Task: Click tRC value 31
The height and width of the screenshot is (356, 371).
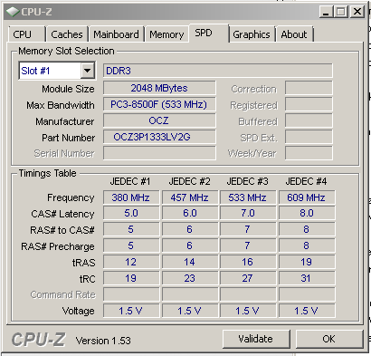Action: click(307, 278)
